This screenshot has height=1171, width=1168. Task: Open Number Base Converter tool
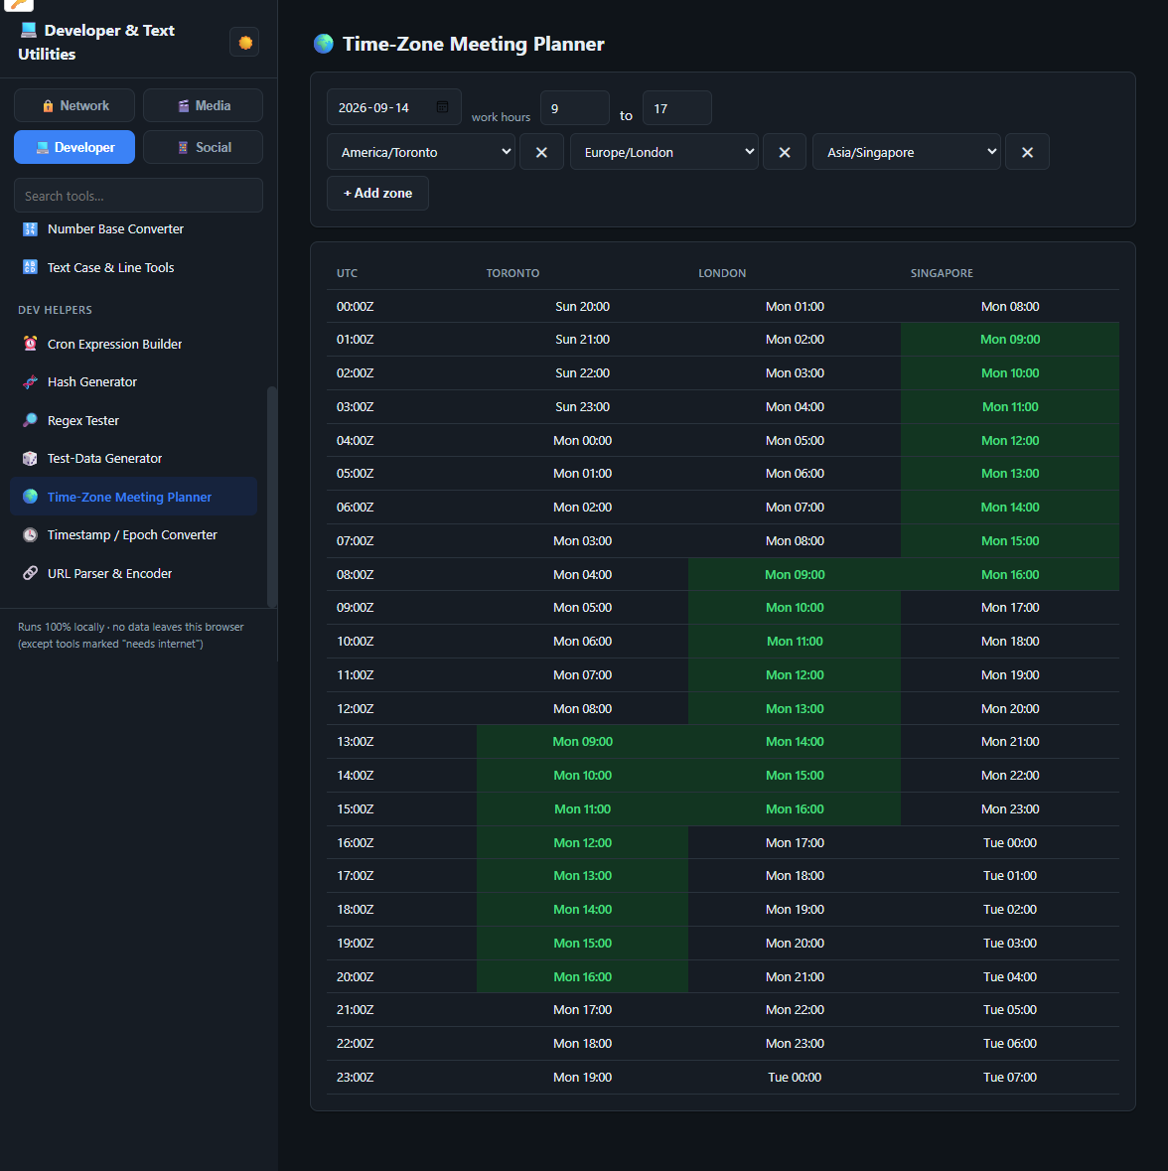(x=134, y=229)
